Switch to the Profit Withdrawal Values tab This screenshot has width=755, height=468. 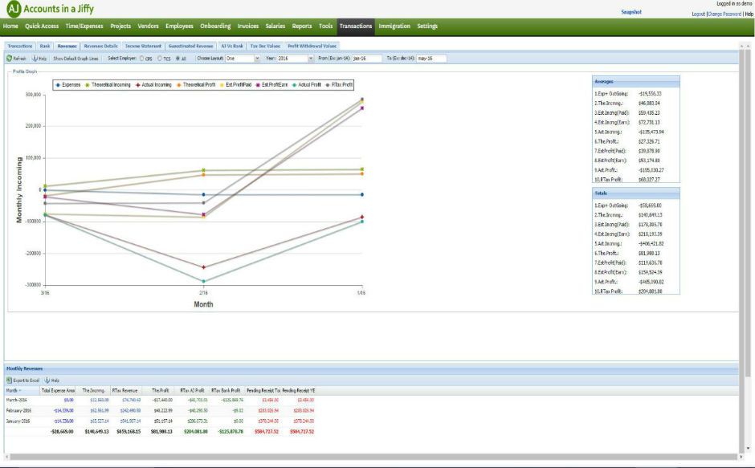pyautogui.click(x=312, y=46)
